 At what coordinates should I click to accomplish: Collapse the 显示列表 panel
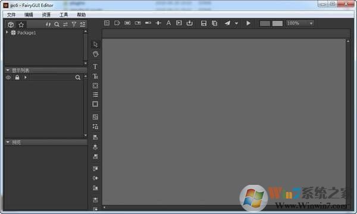8,70
